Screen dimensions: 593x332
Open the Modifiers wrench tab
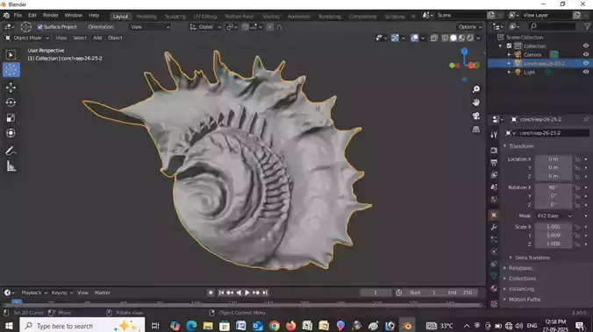494,228
